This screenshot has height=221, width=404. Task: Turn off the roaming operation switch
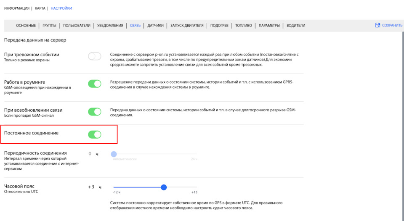point(95,84)
